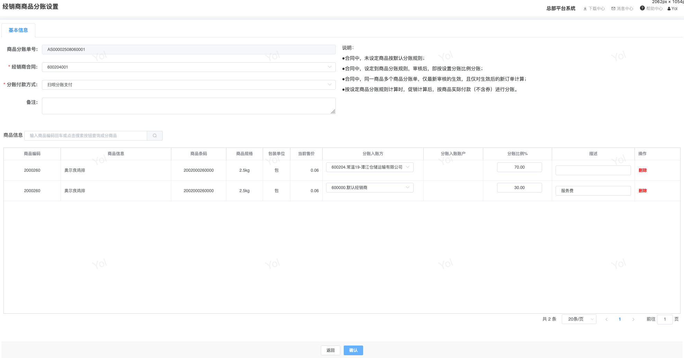Viewport: 684px width, 358px height.
Task: Click the 商品条码 column header
Action: click(199, 154)
